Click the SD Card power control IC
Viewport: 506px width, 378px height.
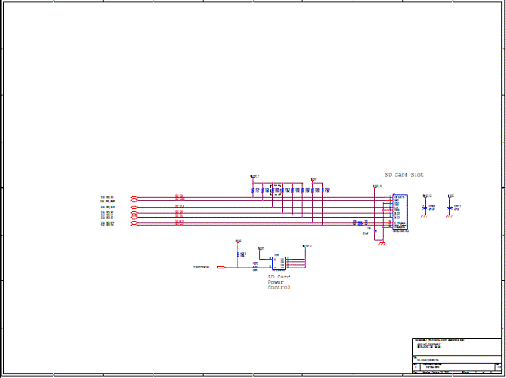[x=279, y=263]
